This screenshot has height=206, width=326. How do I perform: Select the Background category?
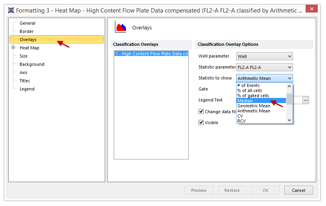click(32, 64)
